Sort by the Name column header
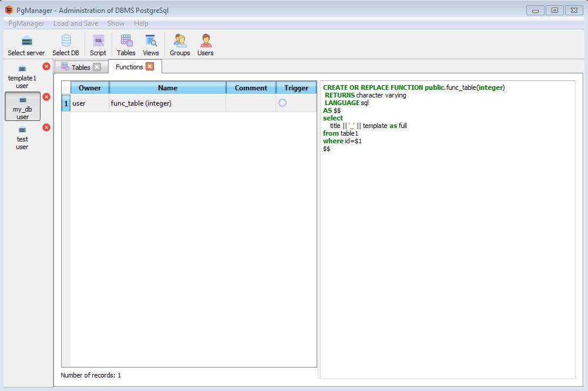 tap(167, 88)
